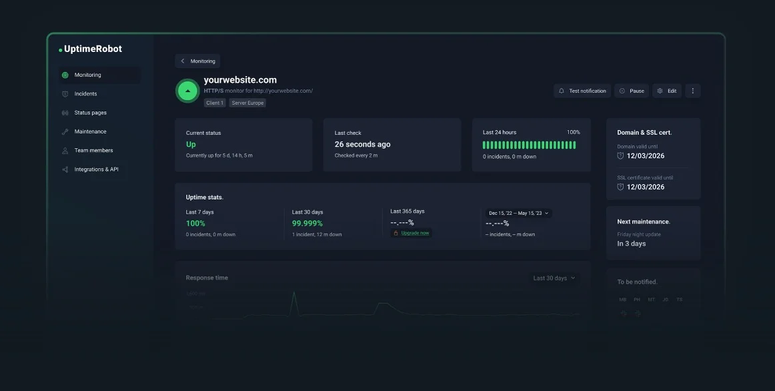Open the three-dot more options menu
The height and width of the screenshot is (391, 775).
tap(692, 91)
